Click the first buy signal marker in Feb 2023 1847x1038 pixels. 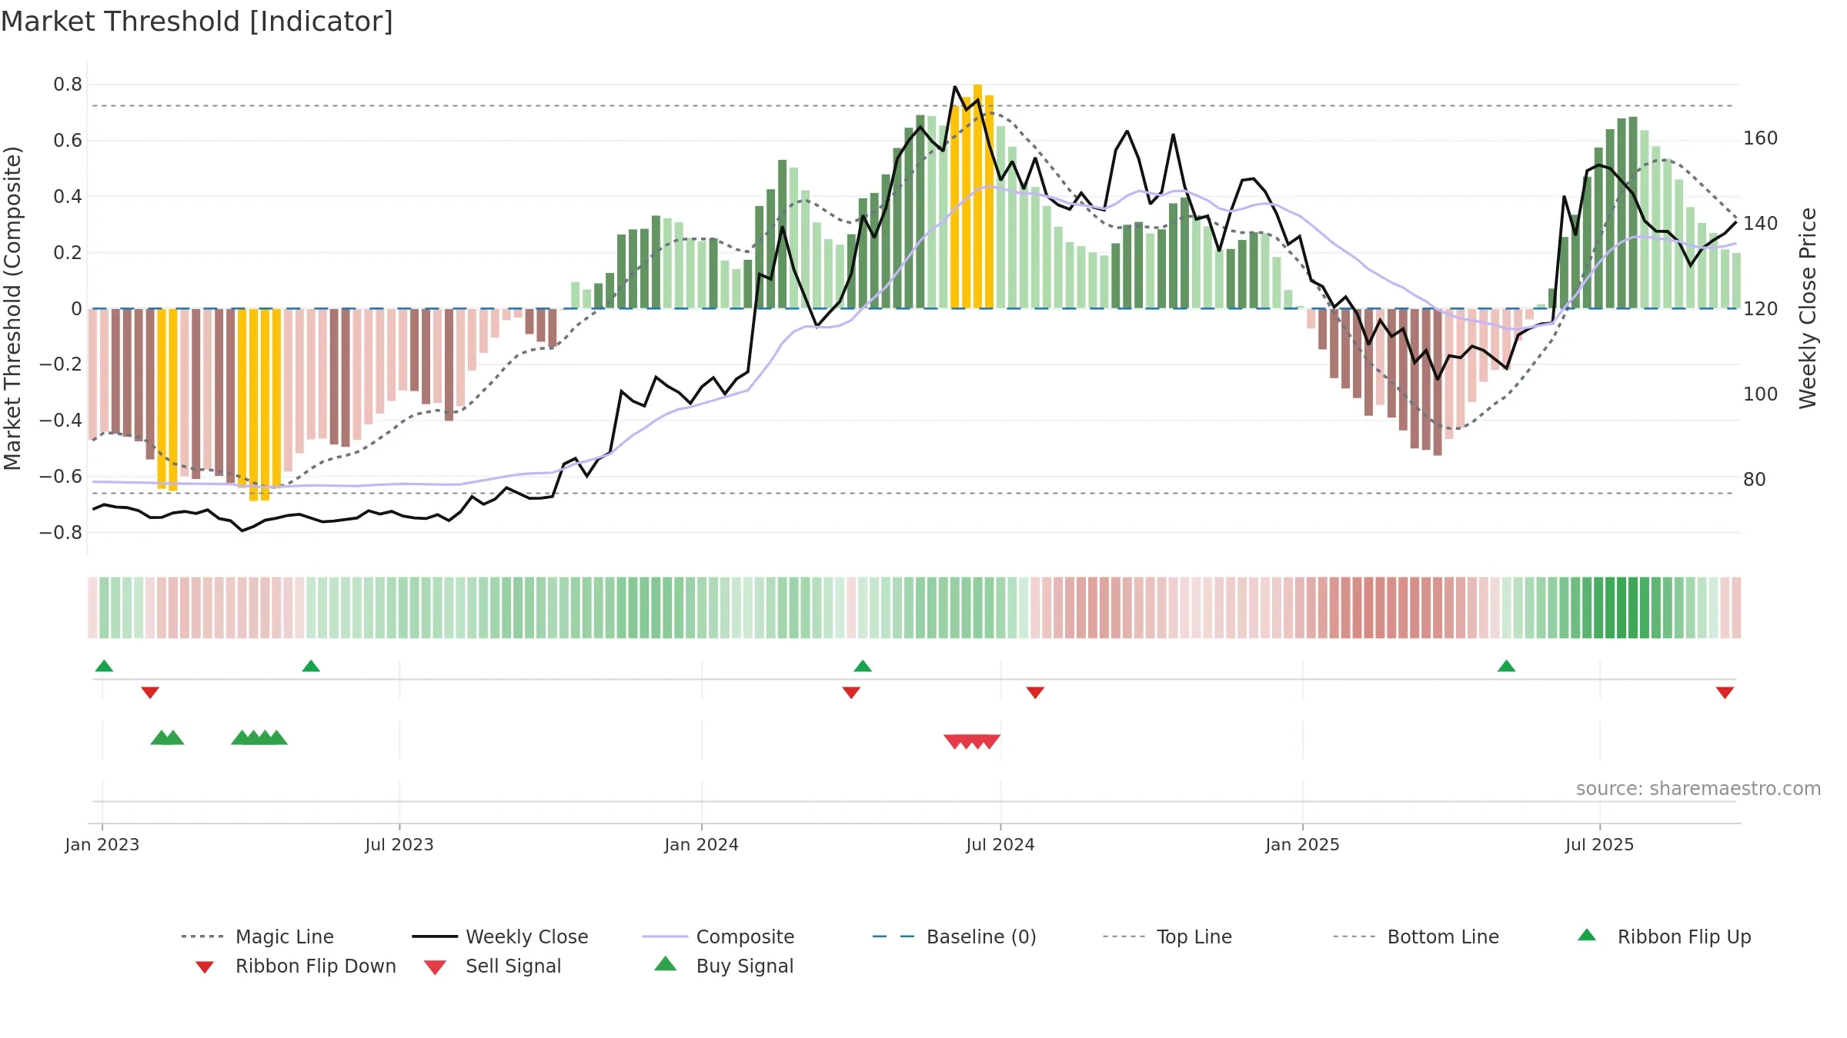161,737
